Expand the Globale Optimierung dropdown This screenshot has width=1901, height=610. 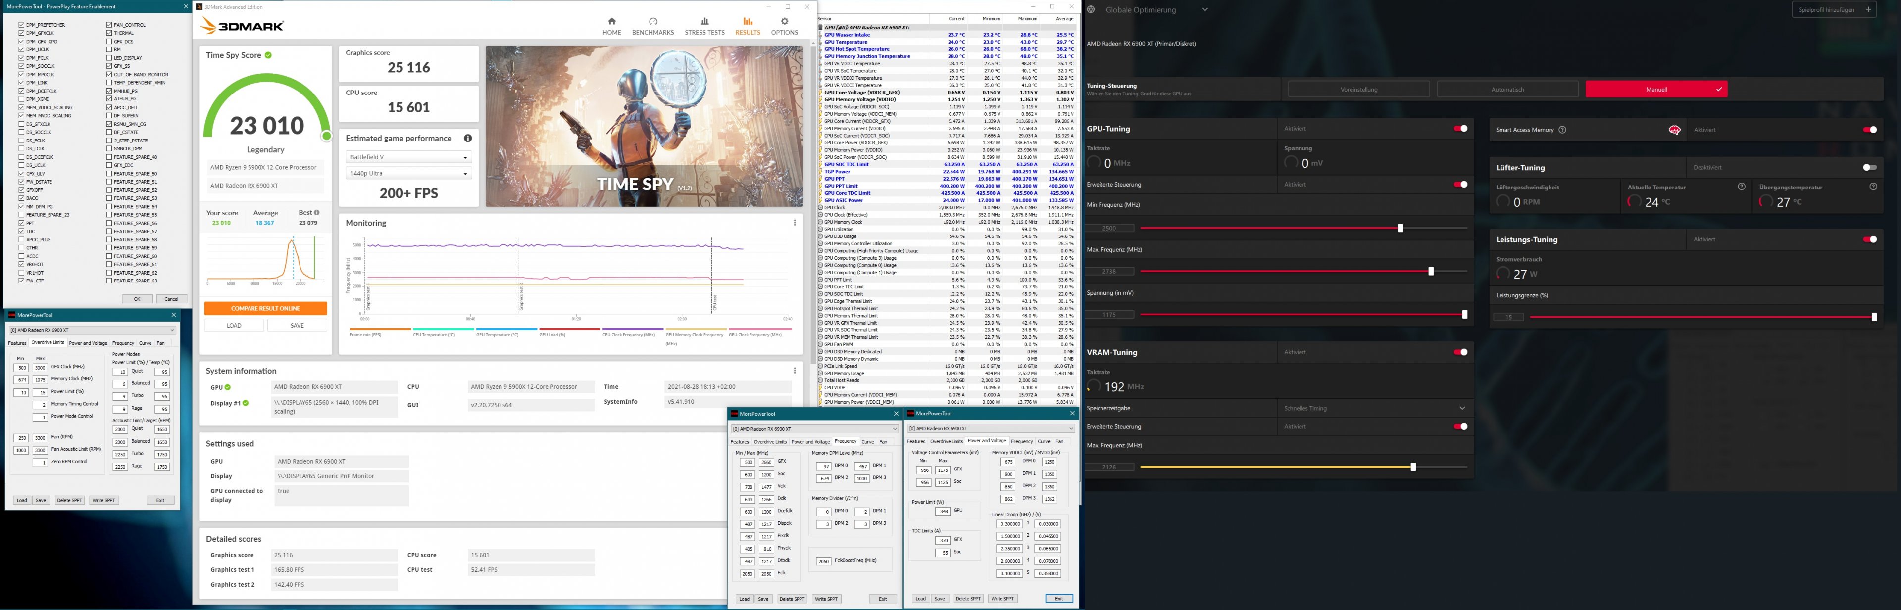tap(1204, 9)
